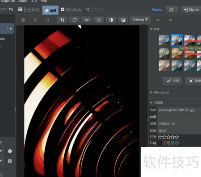Set rating to three stars
The height and width of the screenshot is (177, 201).
168,137
